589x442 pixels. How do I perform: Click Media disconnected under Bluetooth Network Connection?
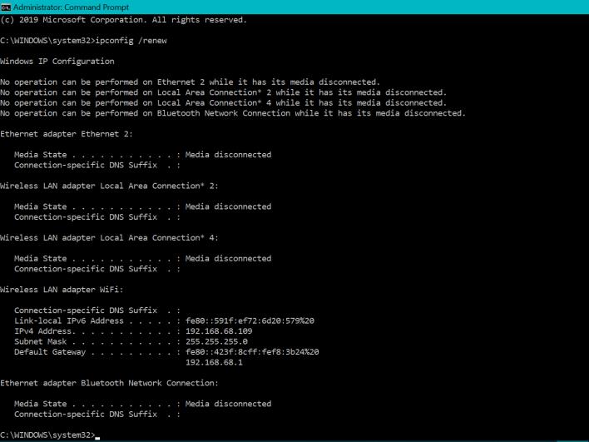[228, 404]
